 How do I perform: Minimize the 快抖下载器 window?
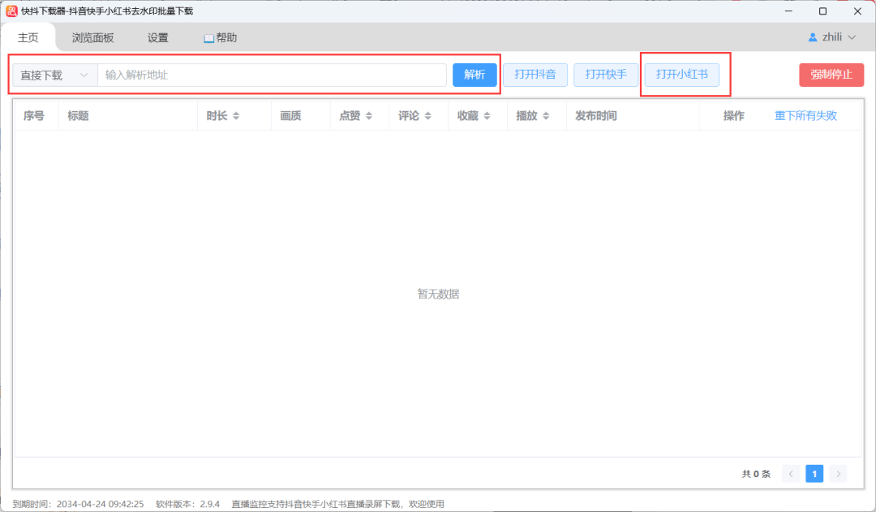click(789, 11)
